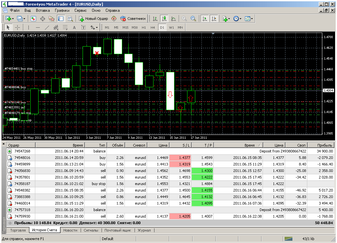
Task: Zoom in on the chart
Action: point(184,19)
